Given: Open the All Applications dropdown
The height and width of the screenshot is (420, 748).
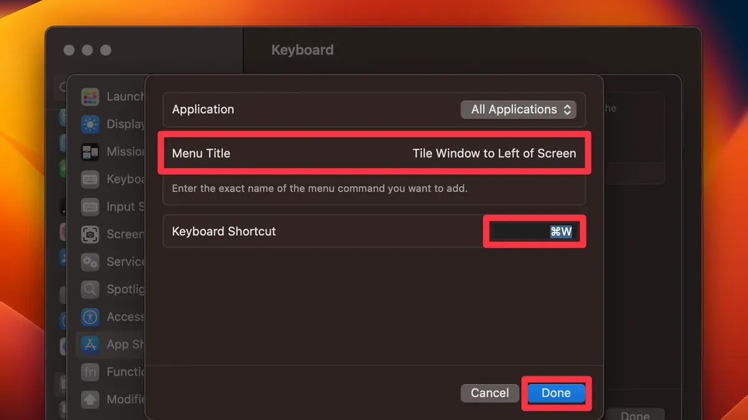Looking at the screenshot, I should [x=519, y=110].
